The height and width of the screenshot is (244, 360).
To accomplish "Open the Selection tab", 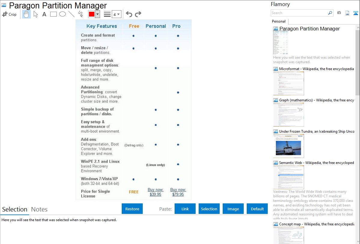I will [x=14, y=209].
